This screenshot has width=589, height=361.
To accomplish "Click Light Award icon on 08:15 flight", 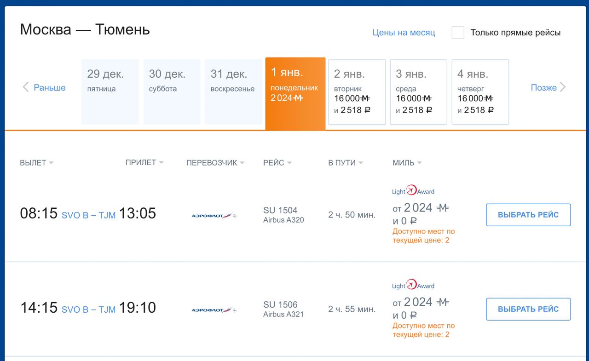I will 413,191.
